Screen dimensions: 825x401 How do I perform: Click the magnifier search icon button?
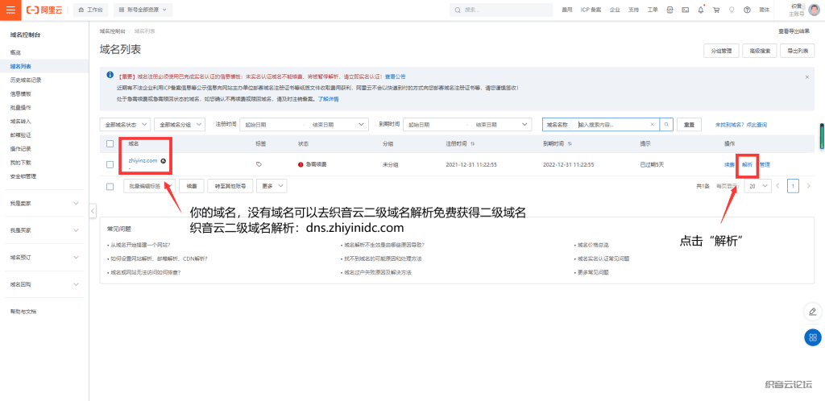(x=666, y=125)
